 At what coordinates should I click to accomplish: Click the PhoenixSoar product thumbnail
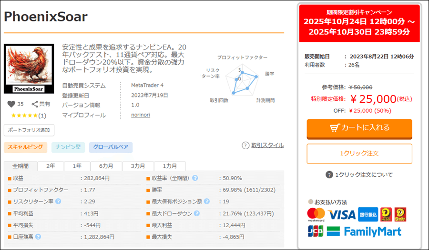[x=30, y=68]
